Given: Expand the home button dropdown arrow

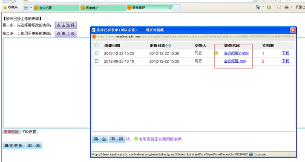Looking at the screenshot, I should 263,7.
